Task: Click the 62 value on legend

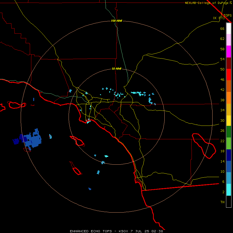Action: (222, 39)
